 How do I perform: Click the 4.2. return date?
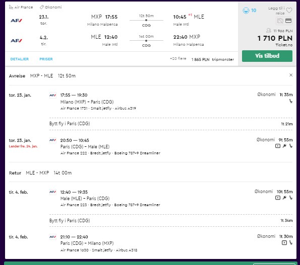(x=44, y=37)
